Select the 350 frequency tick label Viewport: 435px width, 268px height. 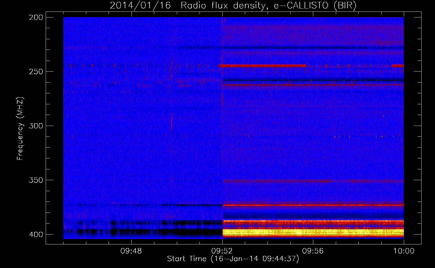36,180
